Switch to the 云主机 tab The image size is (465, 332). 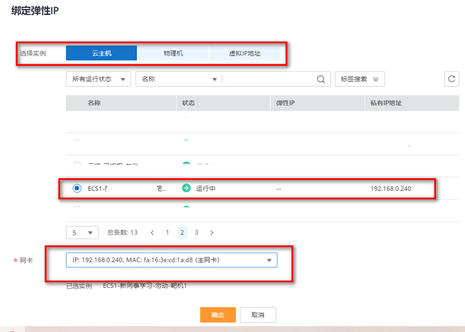[x=102, y=53]
